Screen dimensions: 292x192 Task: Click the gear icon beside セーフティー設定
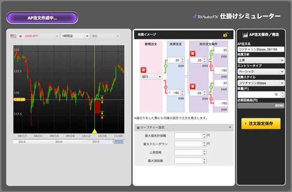click(x=138, y=128)
